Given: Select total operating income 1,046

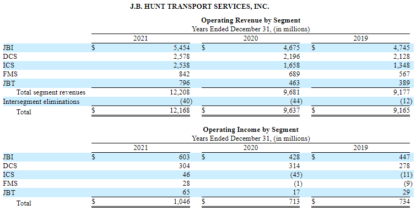Looking at the screenshot, I should tap(182, 202).
